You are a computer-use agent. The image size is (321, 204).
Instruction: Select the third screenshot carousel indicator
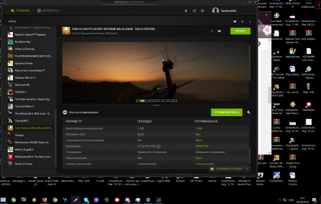click(x=147, y=101)
